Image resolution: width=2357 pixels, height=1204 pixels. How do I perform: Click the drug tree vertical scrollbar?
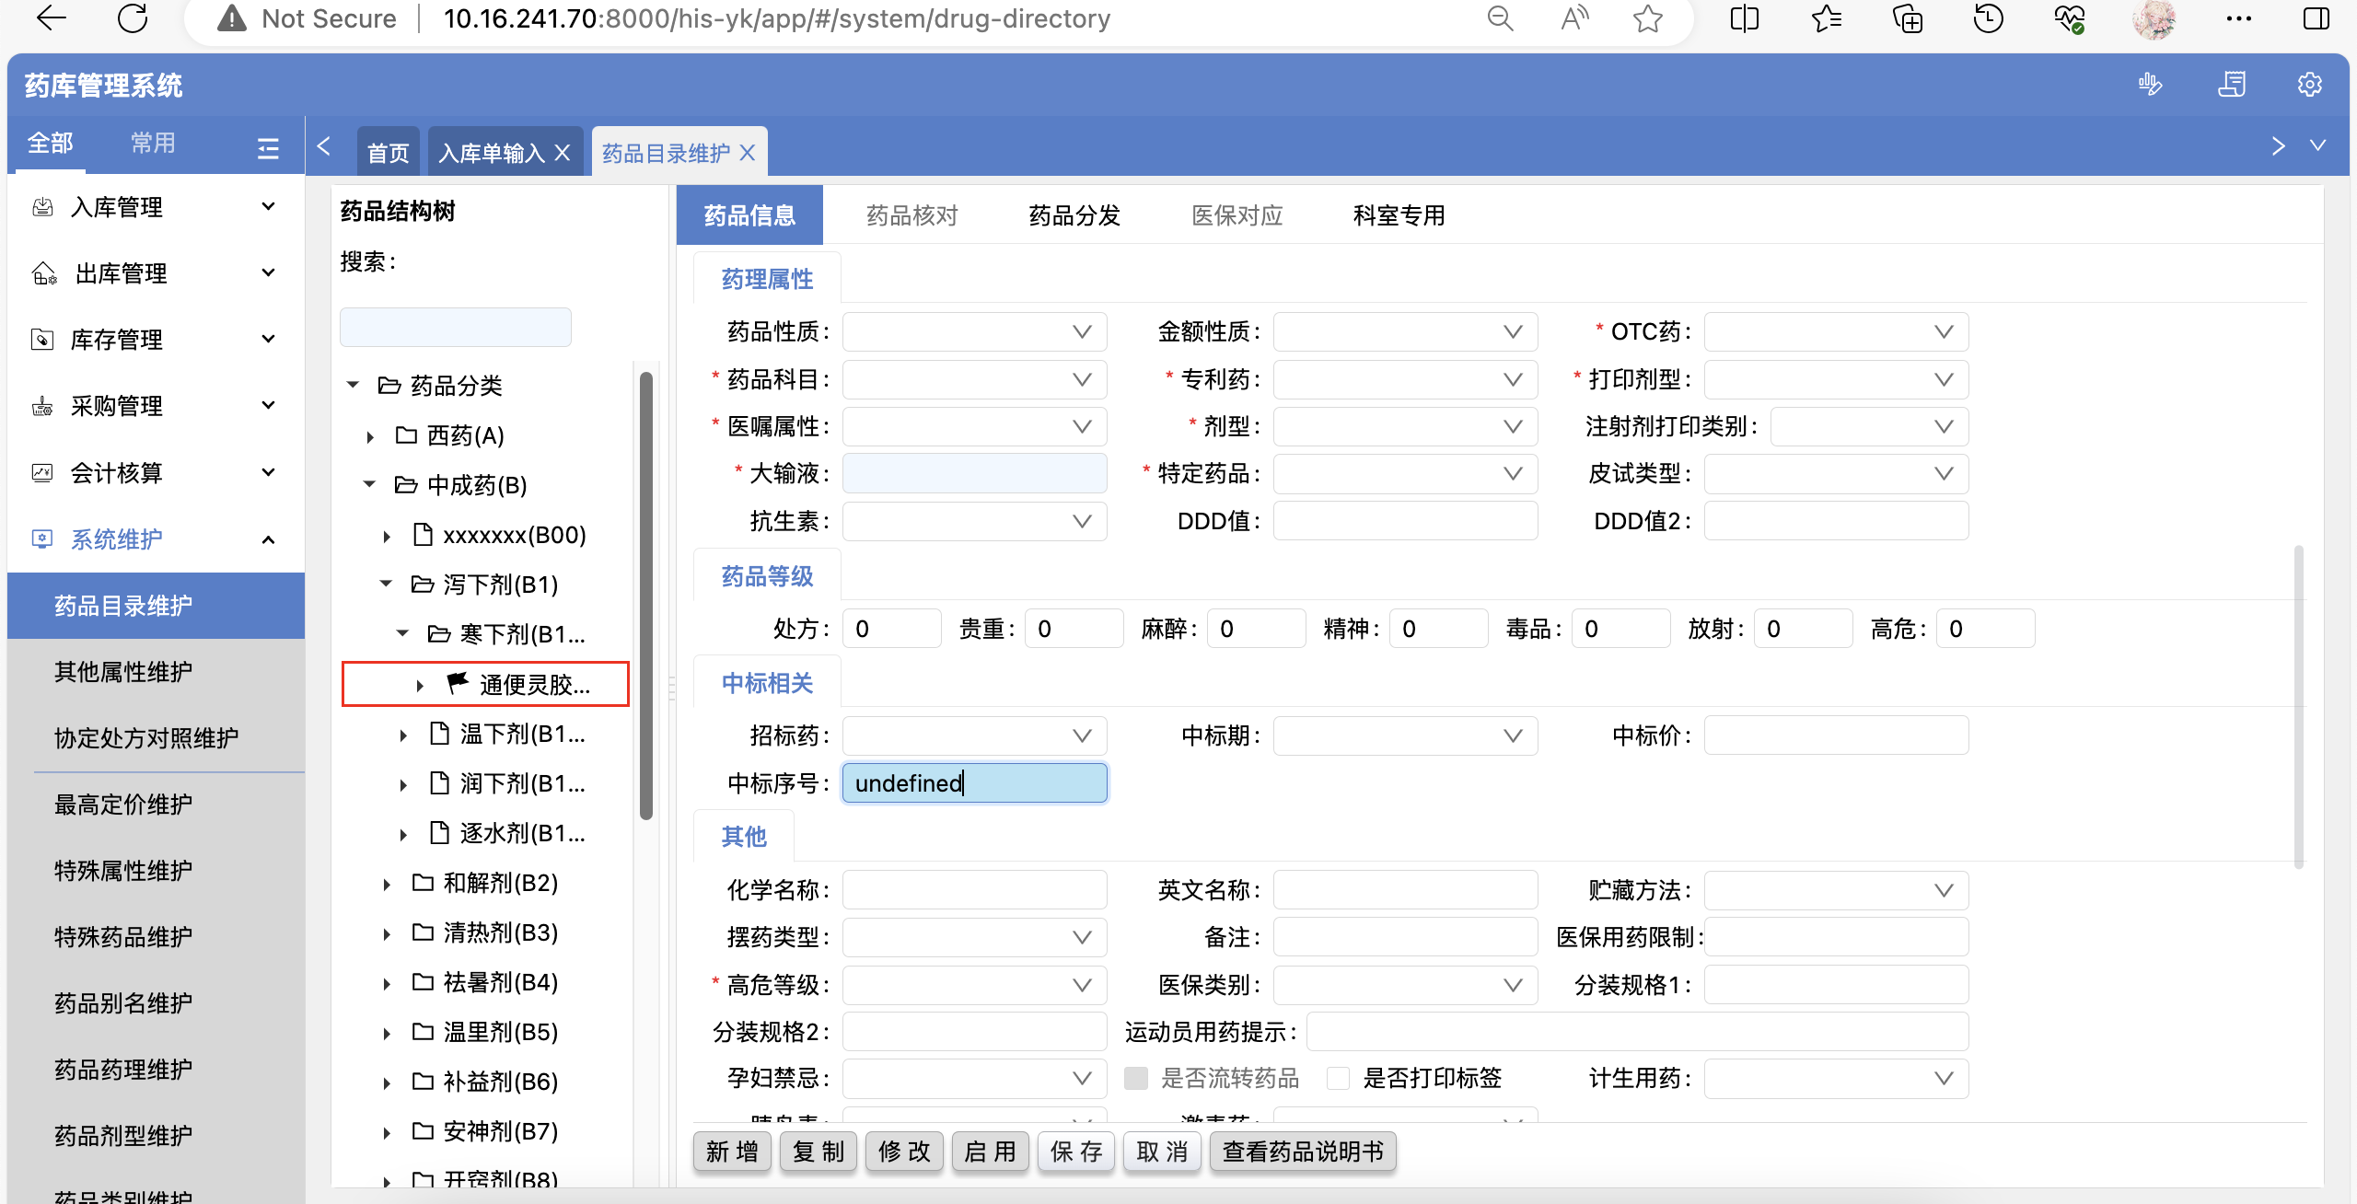point(646,595)
